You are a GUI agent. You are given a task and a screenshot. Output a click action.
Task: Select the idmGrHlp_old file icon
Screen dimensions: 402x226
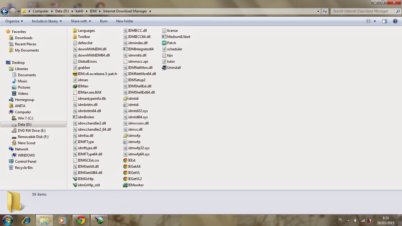point(75,185)
